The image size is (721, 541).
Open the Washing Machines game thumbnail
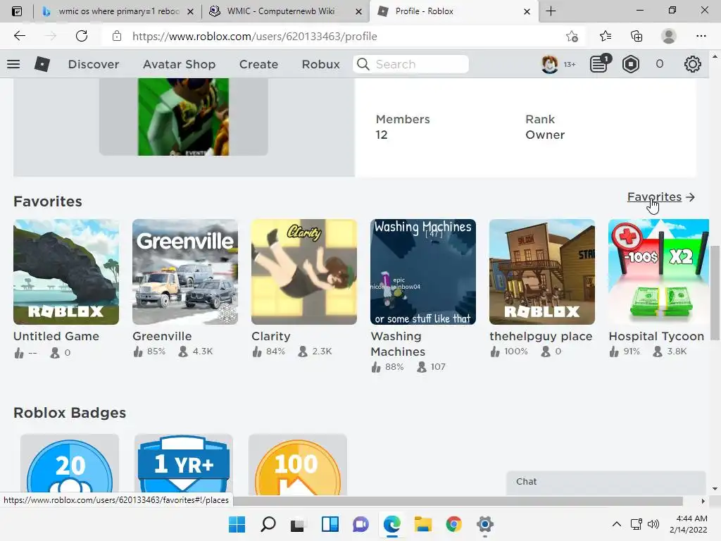423,272
